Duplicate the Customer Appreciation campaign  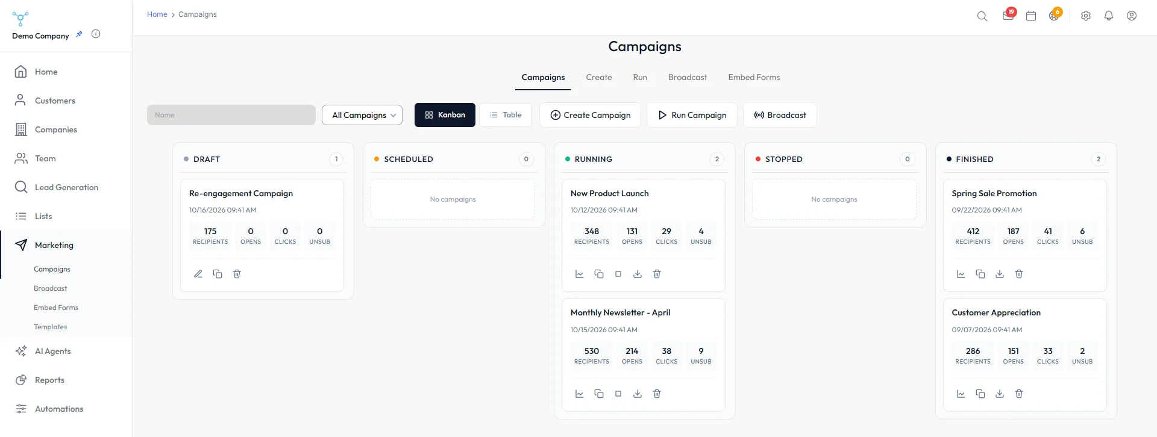click(x=980, y=394)
